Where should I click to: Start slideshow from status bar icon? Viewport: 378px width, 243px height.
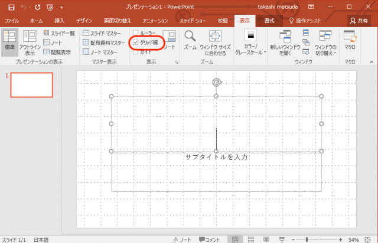[x=282, y=239]
